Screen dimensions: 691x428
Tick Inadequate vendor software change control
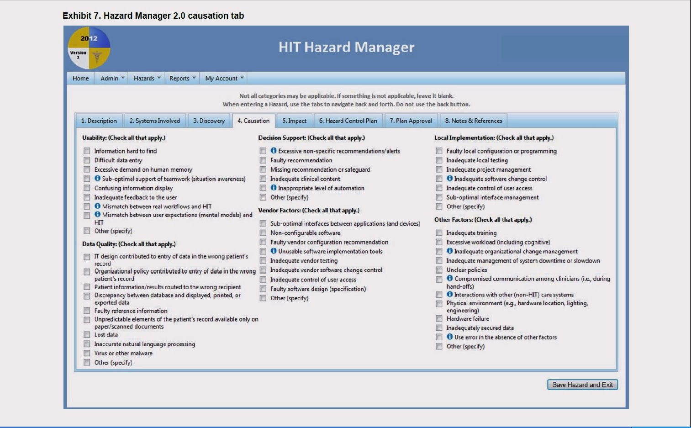[263, 270]
